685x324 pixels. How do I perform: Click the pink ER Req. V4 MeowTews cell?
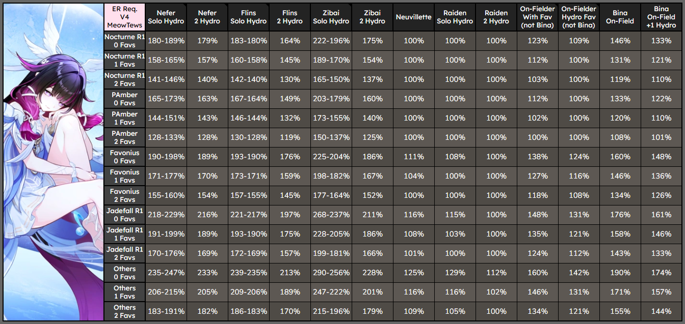(124, 17)
